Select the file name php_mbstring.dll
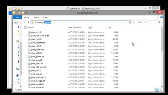 click(x=39, y=77)
